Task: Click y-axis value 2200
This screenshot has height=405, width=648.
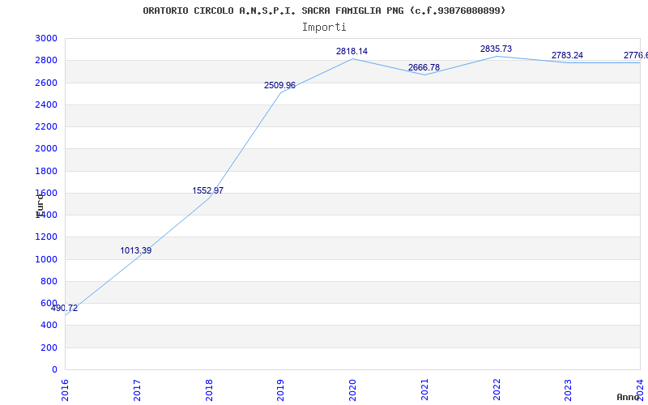Action: [46, 126]
